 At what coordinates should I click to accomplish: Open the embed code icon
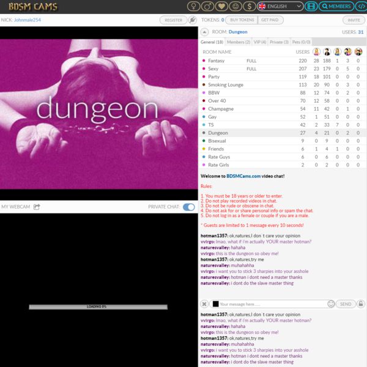360,7
